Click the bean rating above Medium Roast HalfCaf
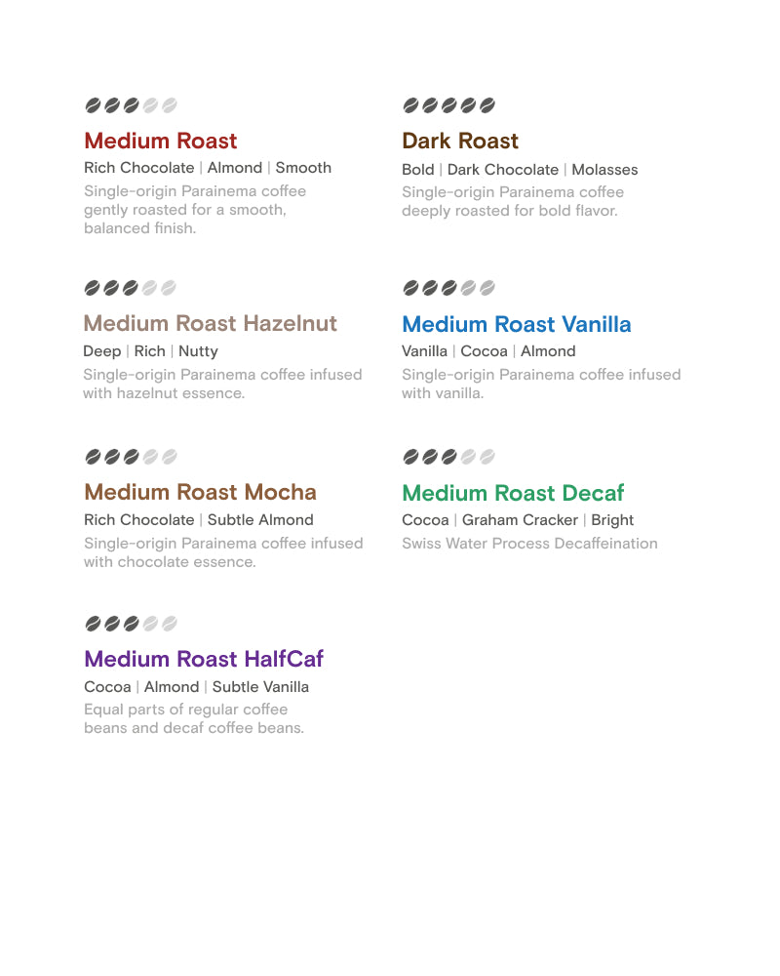 click(130, 624)
